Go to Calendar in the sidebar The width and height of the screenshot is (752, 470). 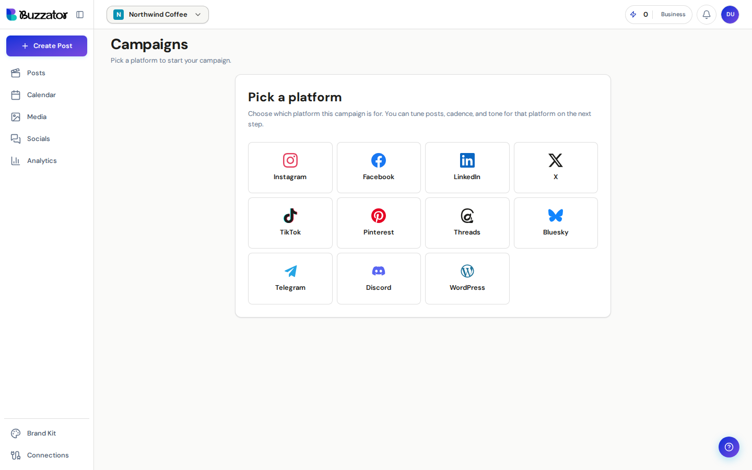click(x=46, y=95)
